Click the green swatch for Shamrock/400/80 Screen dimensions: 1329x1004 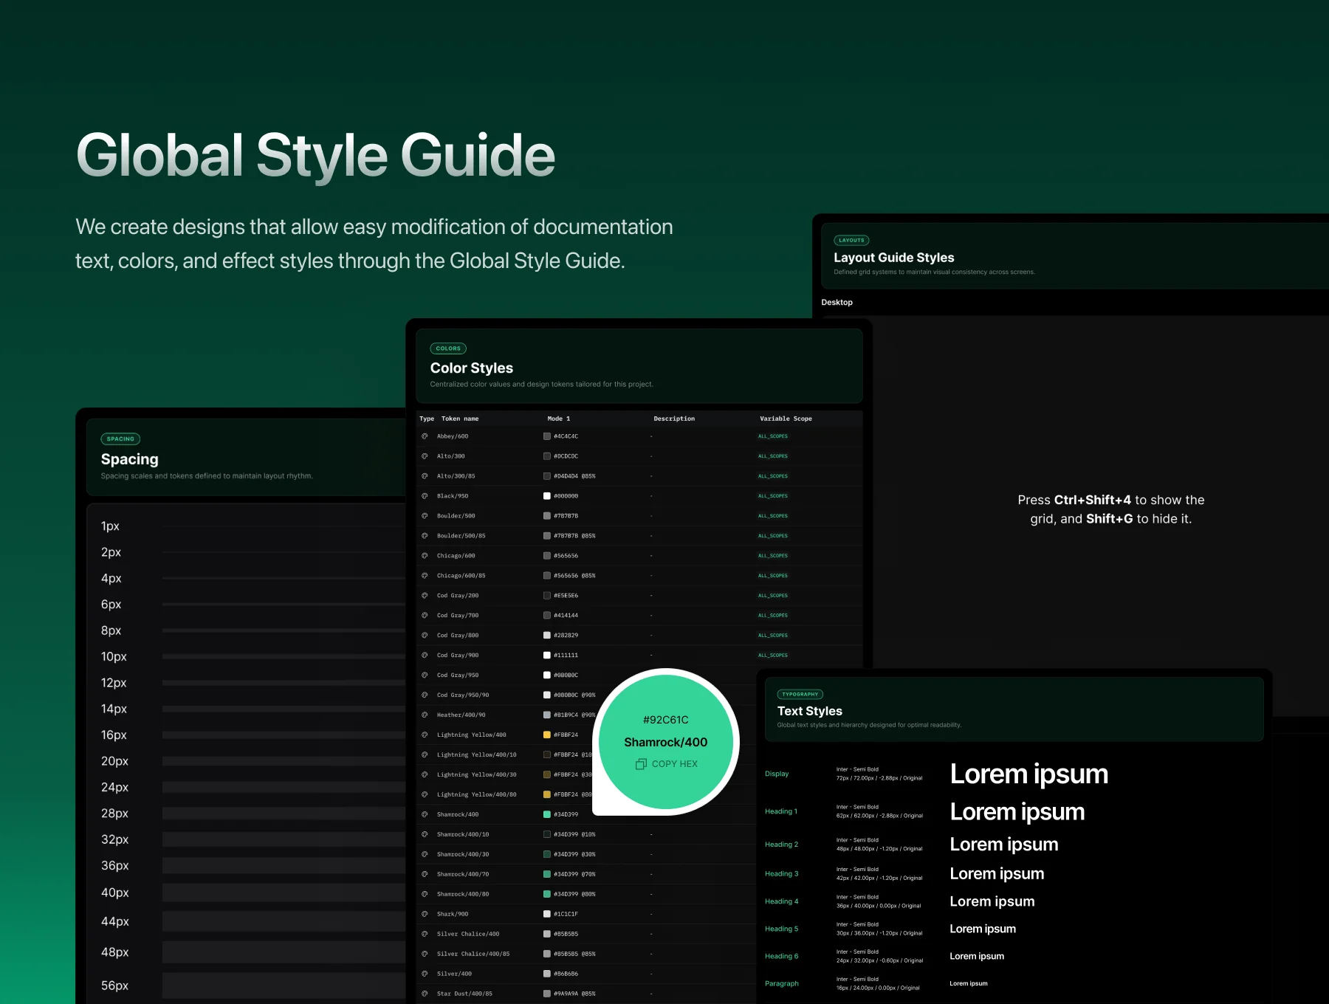(547, 895)
